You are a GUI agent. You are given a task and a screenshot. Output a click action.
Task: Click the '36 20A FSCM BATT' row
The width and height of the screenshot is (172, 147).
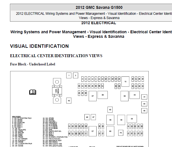50,123
